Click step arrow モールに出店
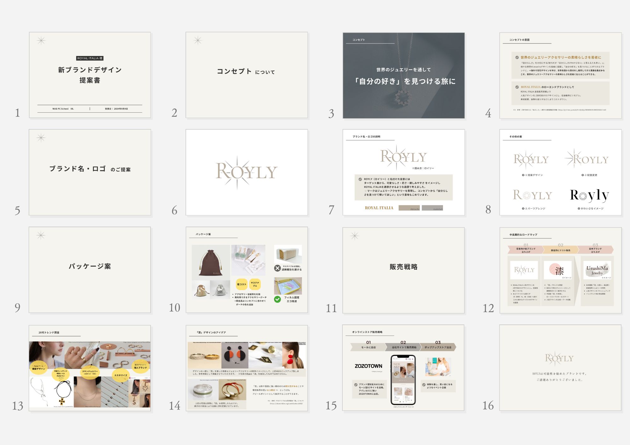630x445 pixels. point(368,347)
